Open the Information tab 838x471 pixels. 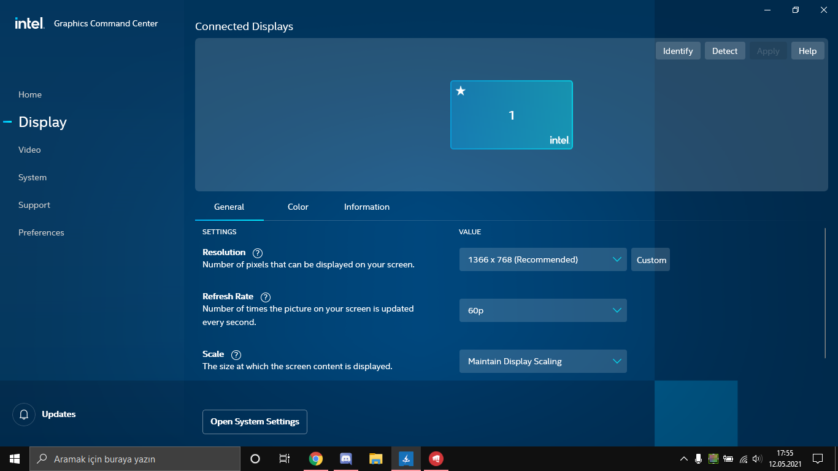367,207
